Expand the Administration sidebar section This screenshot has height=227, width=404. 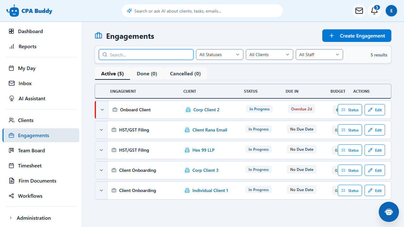41,218
